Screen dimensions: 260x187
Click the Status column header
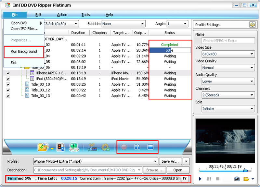pos(170,33)
